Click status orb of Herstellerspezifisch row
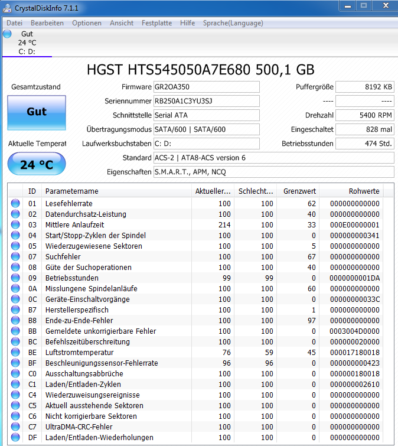Image resolution: width=398 pixels, height=446 pixels. pos(15,310)
